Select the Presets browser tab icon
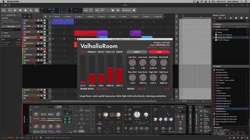This screenshot has width=250, height=140. coord(220,18)
